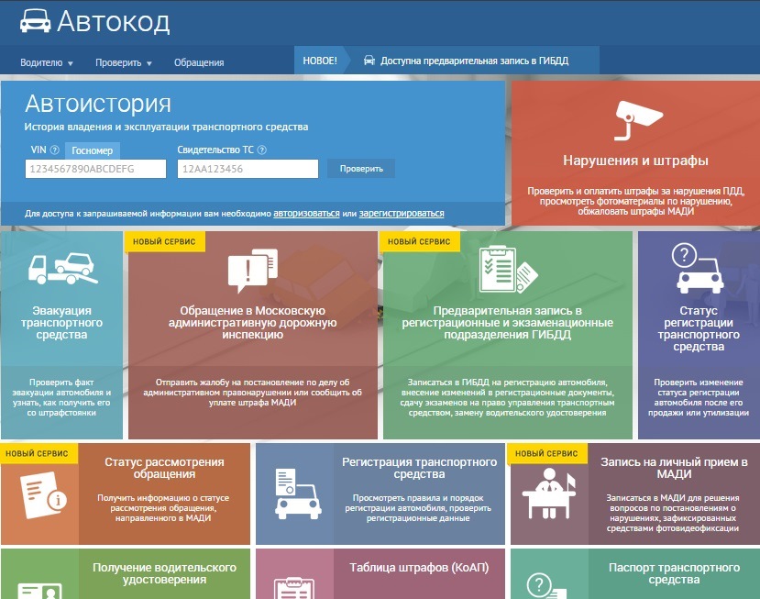The height and width of the screenshot is (599, 760).
Task: Click НОВЫЙ СЕРВИС badge on МАДИ appeal tile
Action: (164, 241)
